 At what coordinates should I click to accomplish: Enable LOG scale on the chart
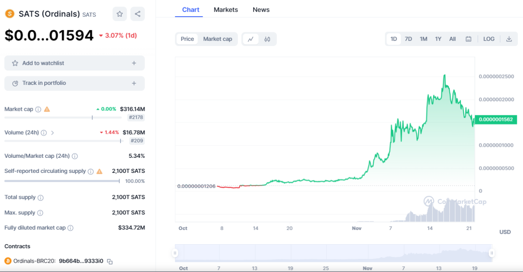(x=489, y=39)
